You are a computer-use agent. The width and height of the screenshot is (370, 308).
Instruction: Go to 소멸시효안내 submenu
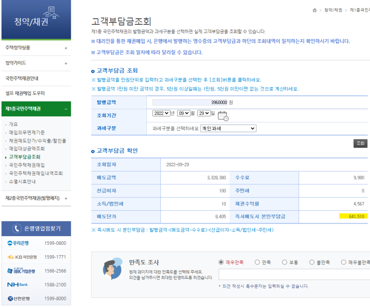tap(22, 182)
